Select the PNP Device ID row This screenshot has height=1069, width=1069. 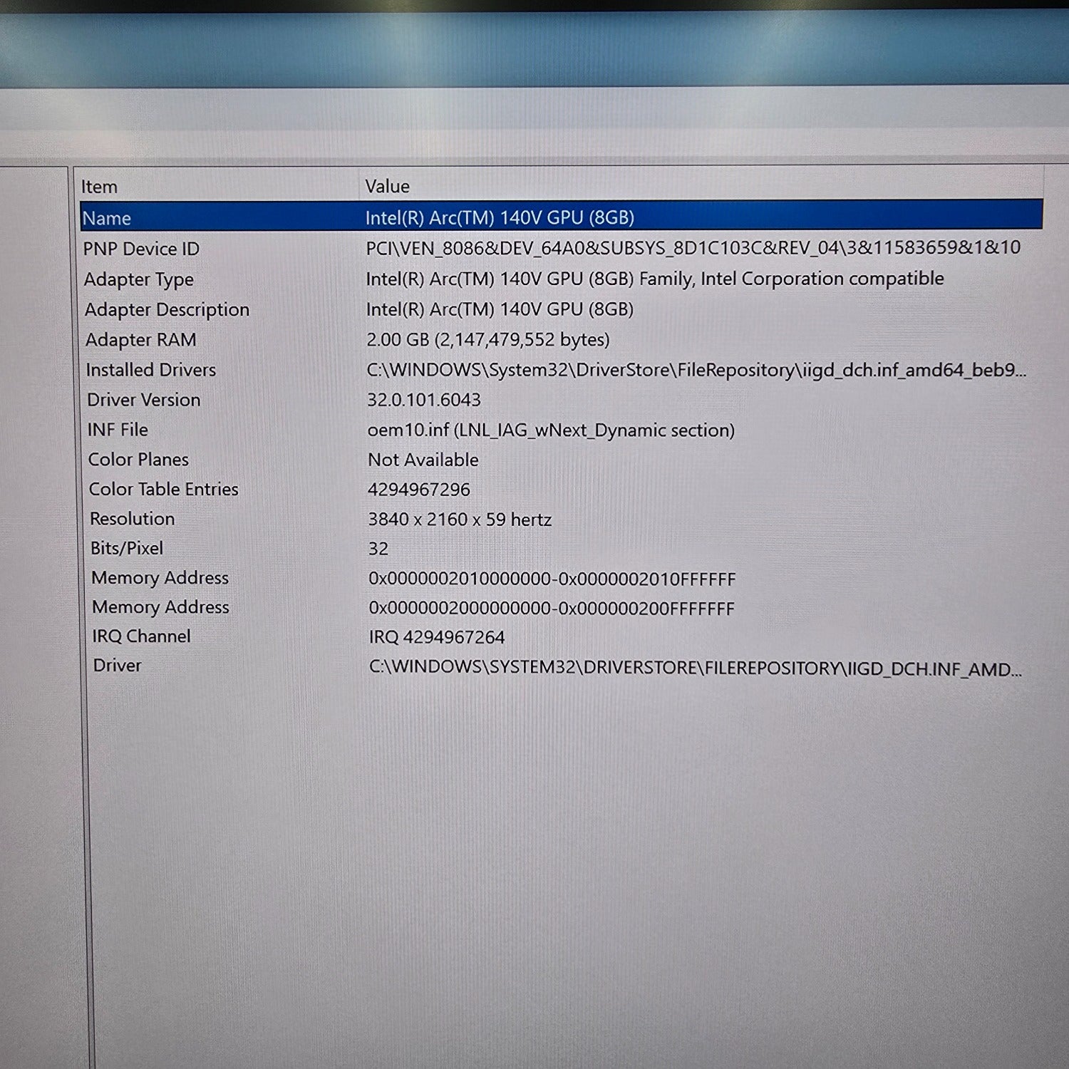click(x=141, y=249)
